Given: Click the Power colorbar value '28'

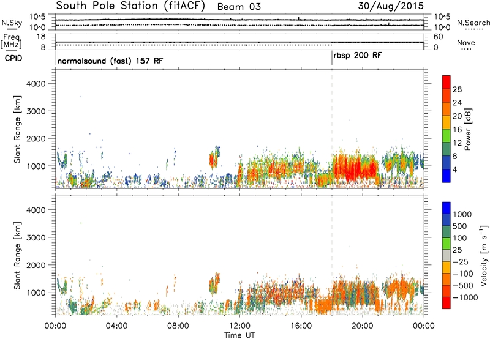Looking at the screenshot, I should tap(457, 89).
